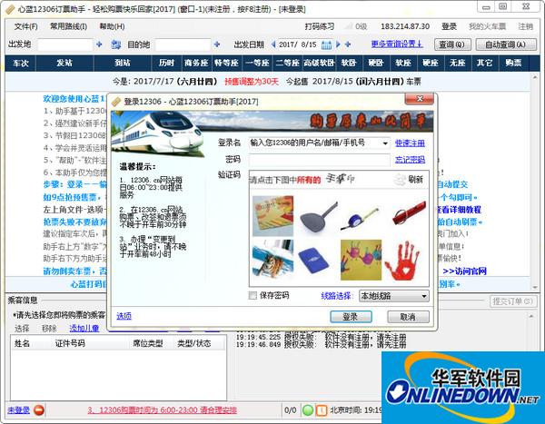Click the plus icon beside 出发地 field
This screenshot has height=424, width=545.
99,44
